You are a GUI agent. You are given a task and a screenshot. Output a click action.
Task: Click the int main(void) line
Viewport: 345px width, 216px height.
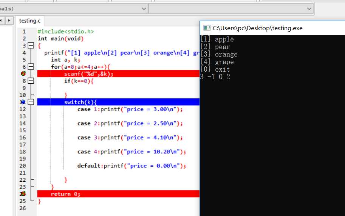click(x=61, y=38)
